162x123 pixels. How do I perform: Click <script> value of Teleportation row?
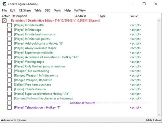click(135, 108)
